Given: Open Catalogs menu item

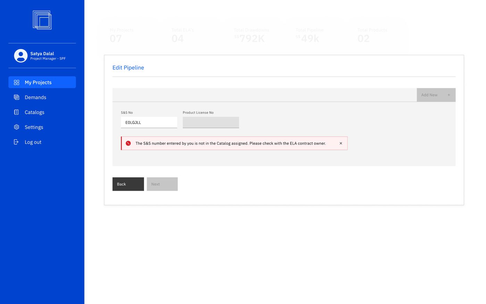Looking at the screenshot, I should (42, 112).
